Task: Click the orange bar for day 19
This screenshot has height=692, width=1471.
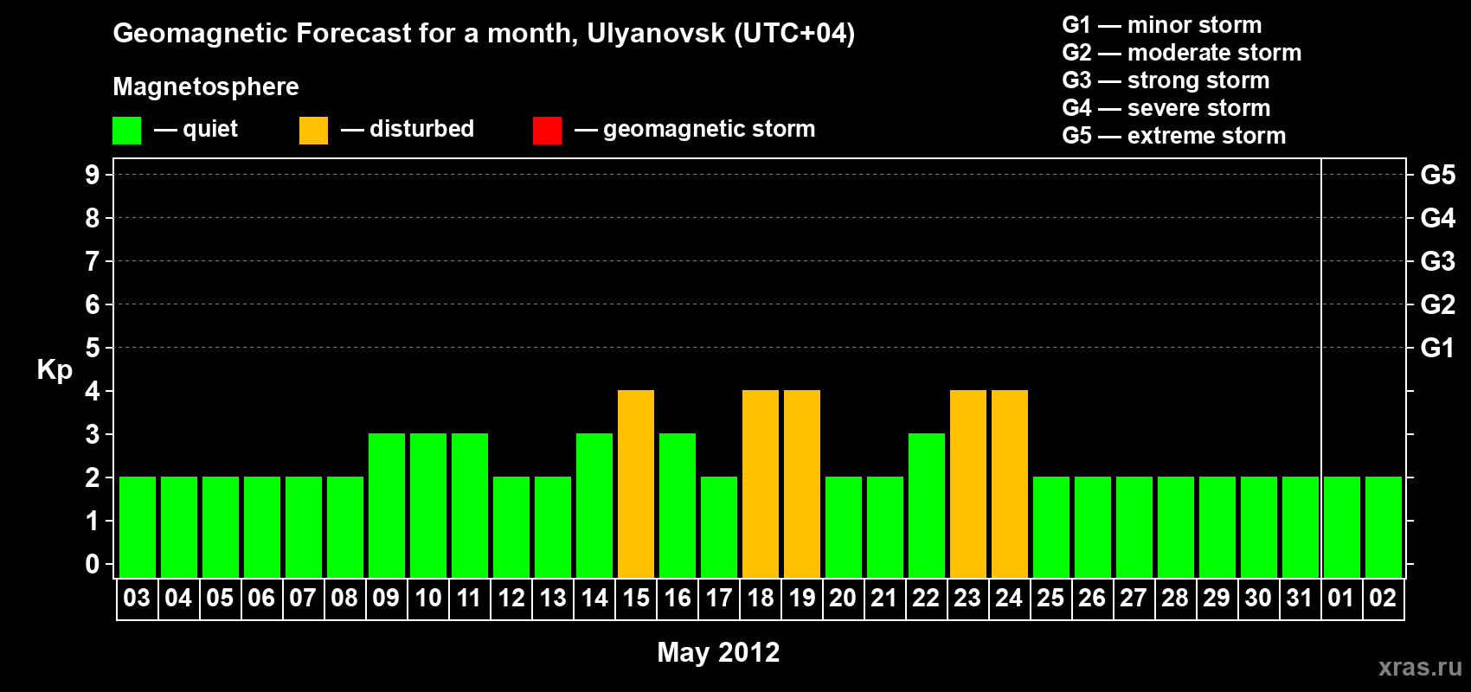Action: coord(802,484)
